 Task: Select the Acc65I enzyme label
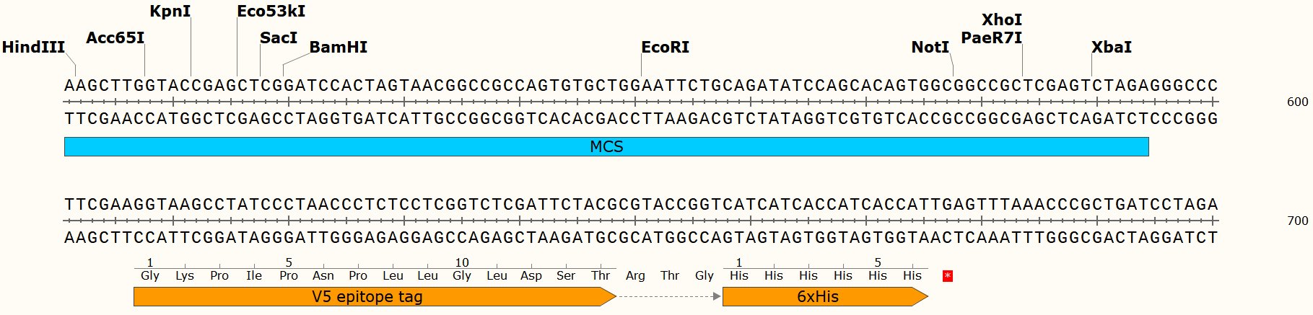pyautogui.click(x=115, y=38)
